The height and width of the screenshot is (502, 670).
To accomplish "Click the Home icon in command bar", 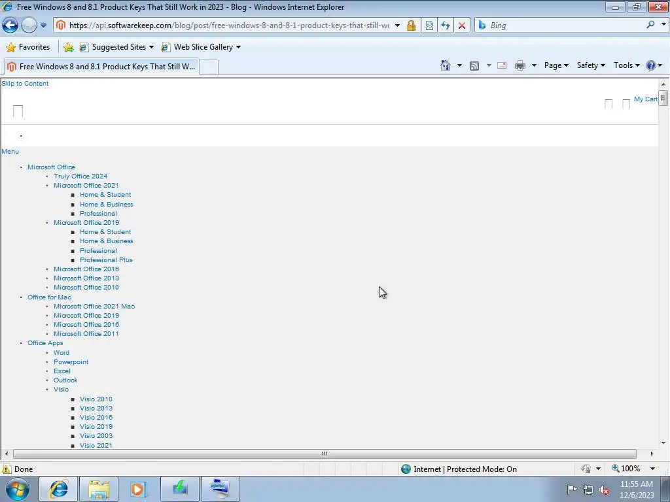I will click(445, 65).
